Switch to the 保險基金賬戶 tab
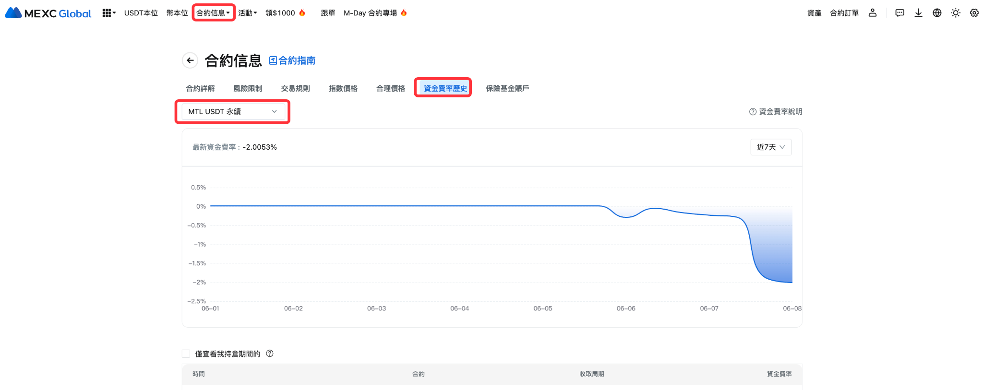Image resolution: width=983 pixels, height=390 pixels. (x=507, y=88)
